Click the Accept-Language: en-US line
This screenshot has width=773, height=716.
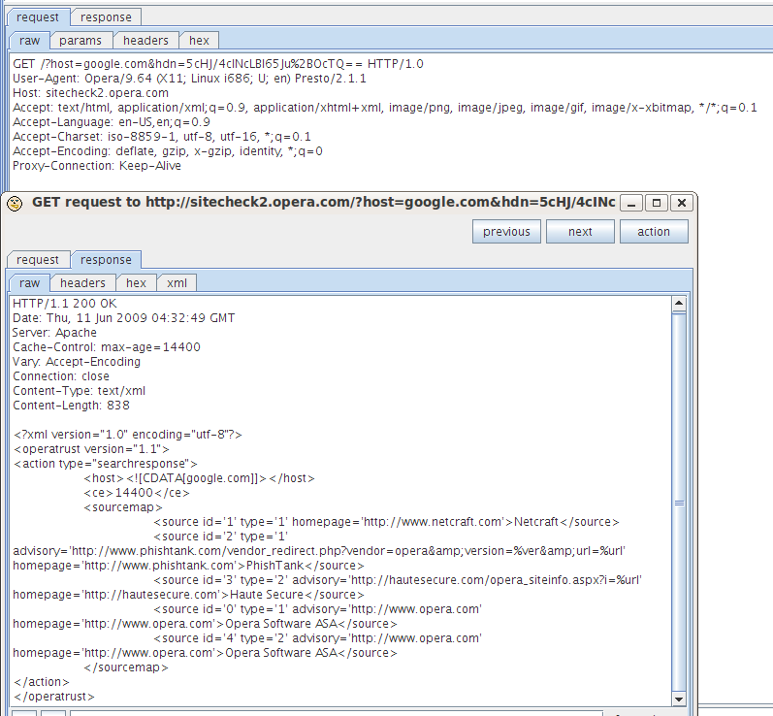[112, 122]
